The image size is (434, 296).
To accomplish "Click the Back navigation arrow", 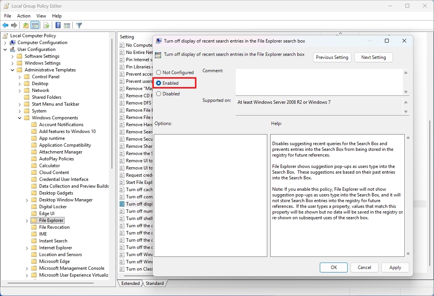I will pos(5,25).
